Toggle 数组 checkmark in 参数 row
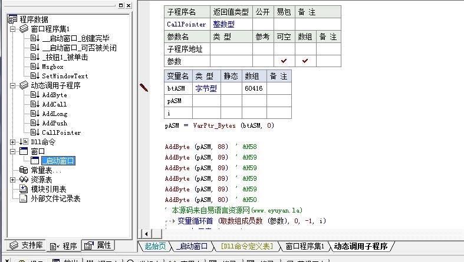The width and height of the screenshot is (464, 262). 305,61
